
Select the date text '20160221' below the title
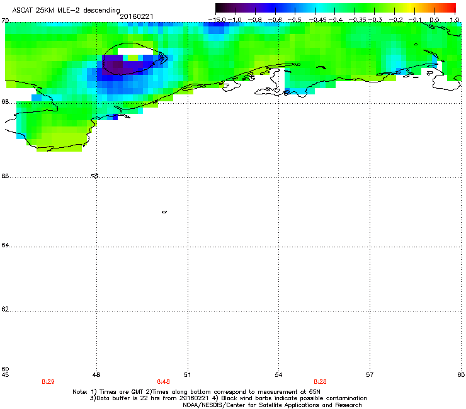click(137, 16)
